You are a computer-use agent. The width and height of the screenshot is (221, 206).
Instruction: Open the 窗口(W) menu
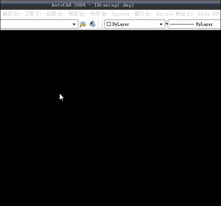coord(143,14)
